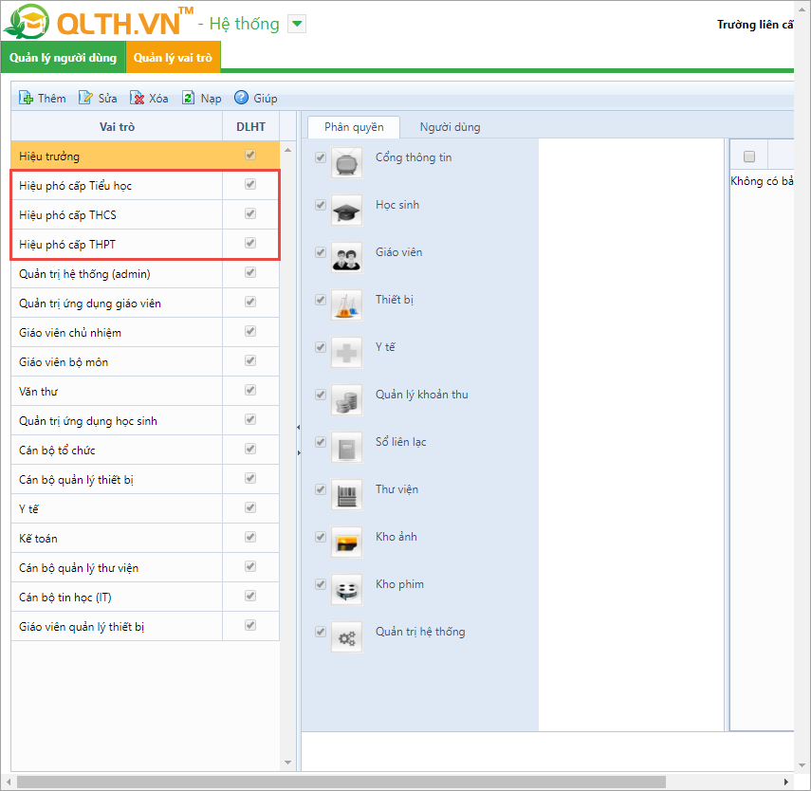Select the Giáo viên people icon

346,258
